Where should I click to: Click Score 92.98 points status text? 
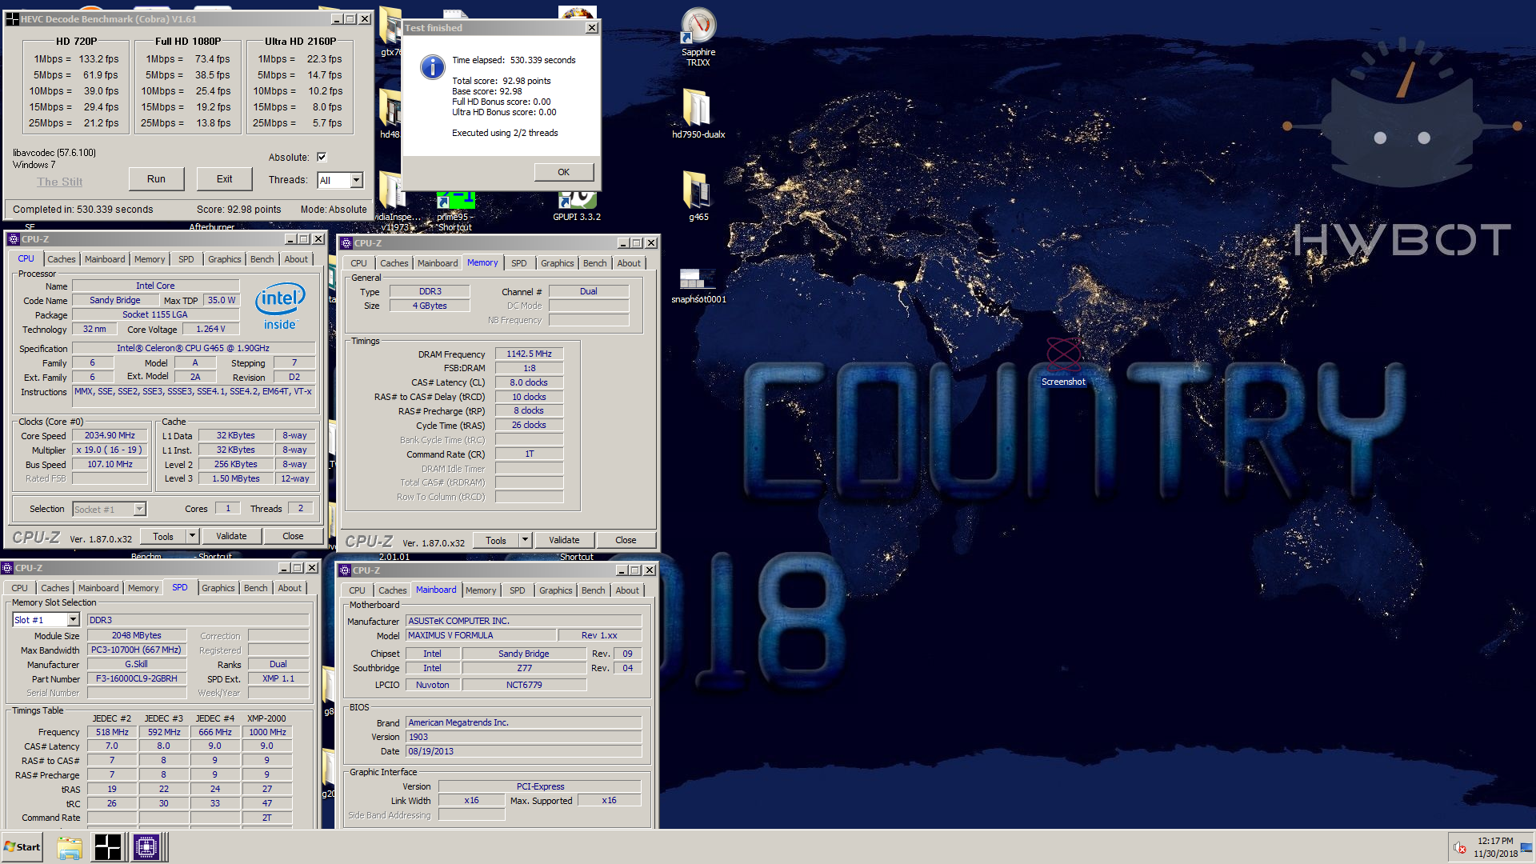pyautogui.click(x=238, y=210)
